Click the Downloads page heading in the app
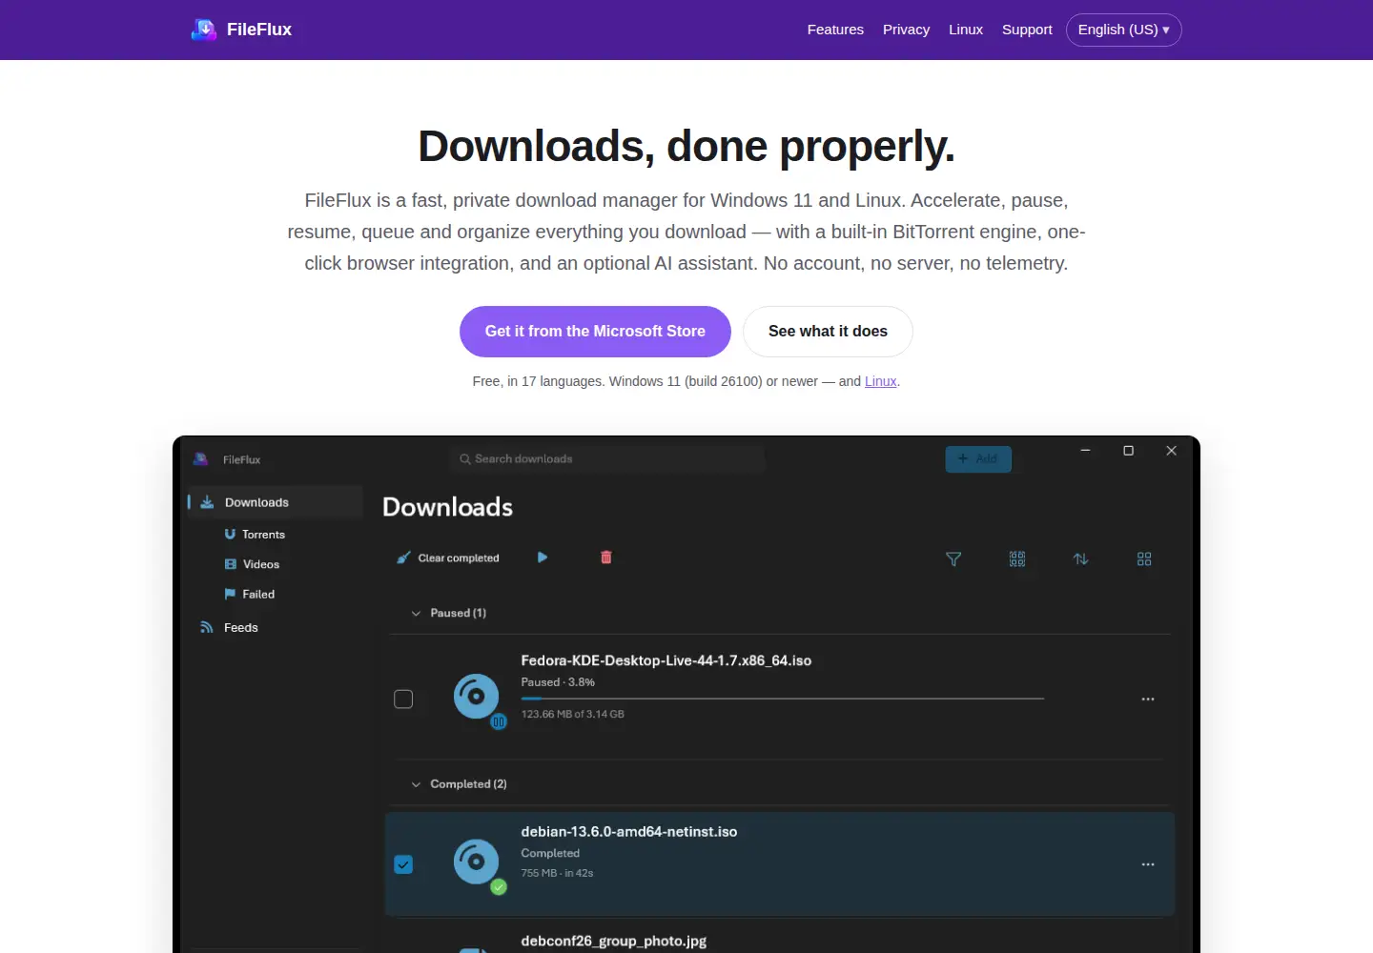This screenshot has height=953, width=1373. click(x=448, y=507)
